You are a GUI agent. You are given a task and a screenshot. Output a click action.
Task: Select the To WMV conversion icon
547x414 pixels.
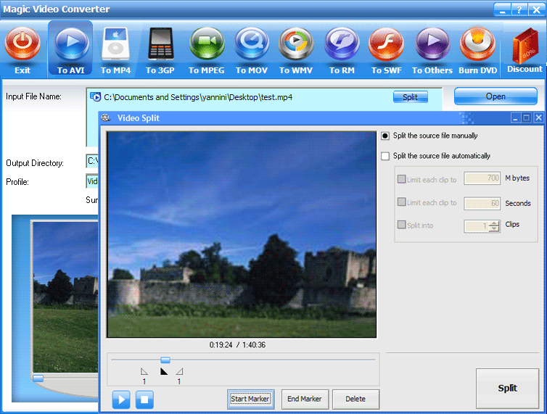(296, 45)
